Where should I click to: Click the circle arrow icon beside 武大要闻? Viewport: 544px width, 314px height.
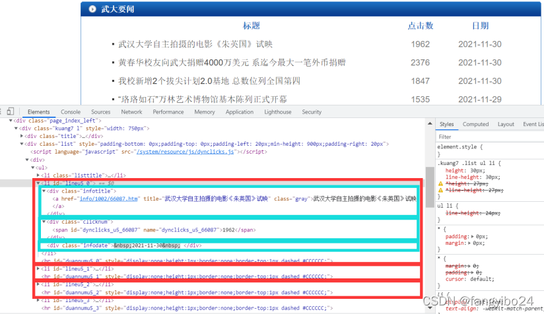pos(92,9)
